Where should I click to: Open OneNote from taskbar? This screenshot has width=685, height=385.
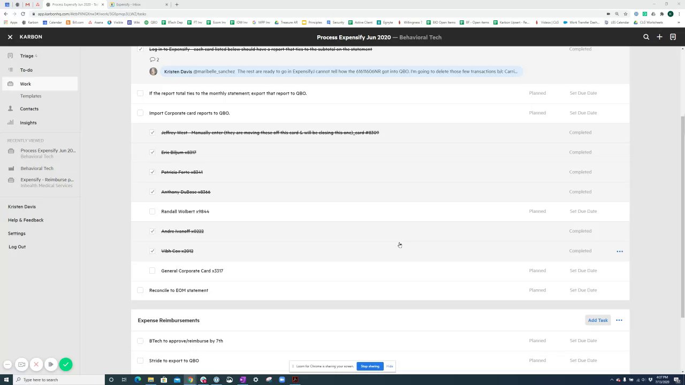click(x=242, y=380)
